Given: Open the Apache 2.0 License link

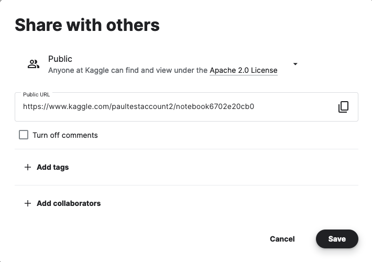Looking at the screenshot, I should [x=244, y=71].
